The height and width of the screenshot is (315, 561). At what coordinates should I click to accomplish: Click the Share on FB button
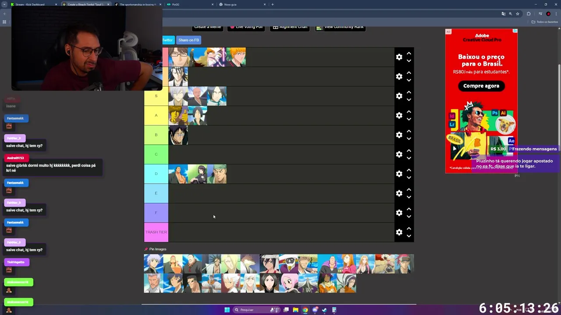188,40
